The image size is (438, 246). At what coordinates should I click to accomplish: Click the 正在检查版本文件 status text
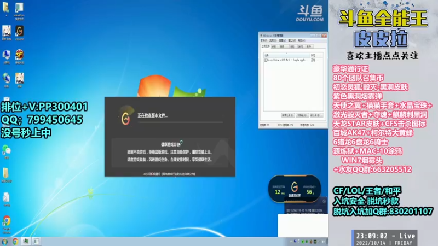tap(153, 115)
